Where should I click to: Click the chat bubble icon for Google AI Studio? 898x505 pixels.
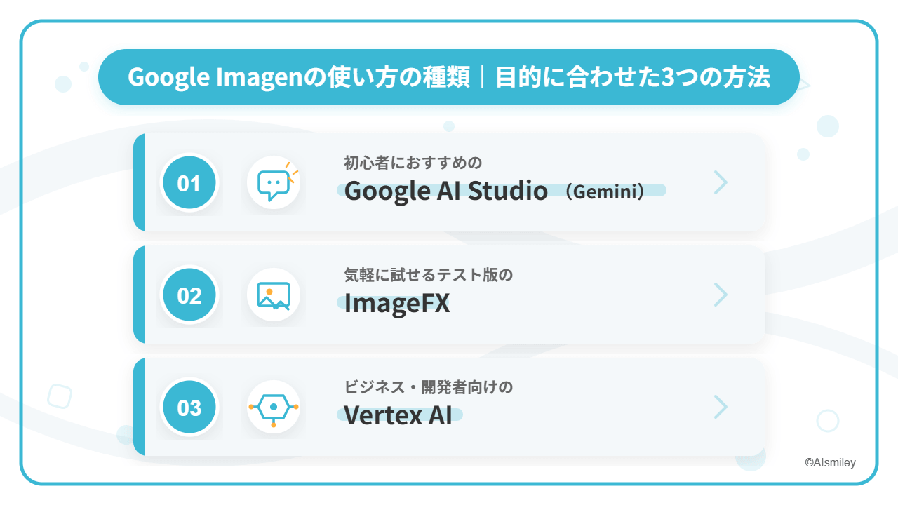coord(274,183)
